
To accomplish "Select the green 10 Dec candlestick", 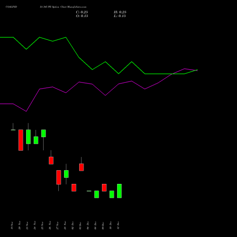I will (112, 194).
